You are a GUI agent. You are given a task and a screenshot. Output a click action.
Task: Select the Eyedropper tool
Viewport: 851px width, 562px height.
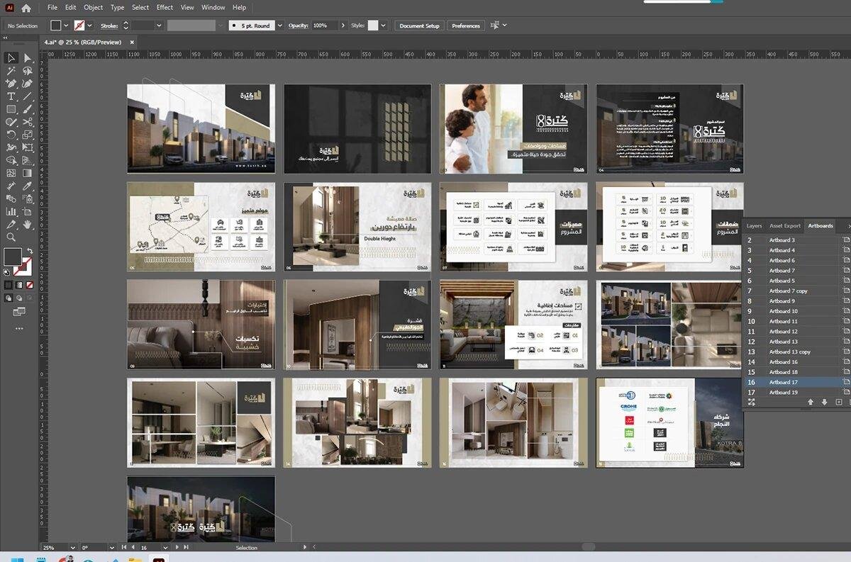click(28, 186)
